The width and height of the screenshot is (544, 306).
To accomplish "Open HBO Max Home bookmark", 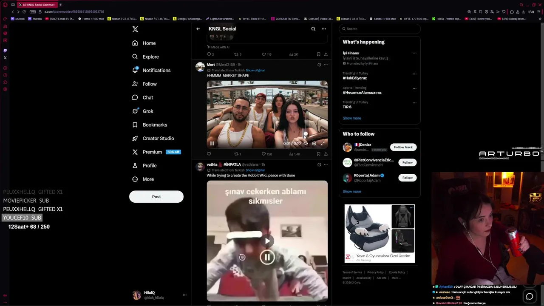I will pyautogui.click(x=91, y=19).
